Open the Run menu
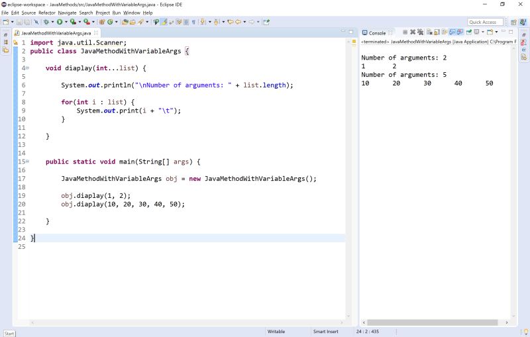Screen dimensions: 530x337 [x=117, y=13]
